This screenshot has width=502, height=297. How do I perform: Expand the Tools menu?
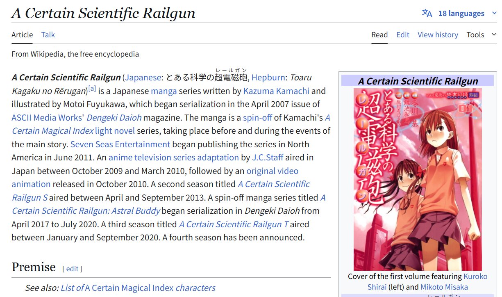[481, 35]
